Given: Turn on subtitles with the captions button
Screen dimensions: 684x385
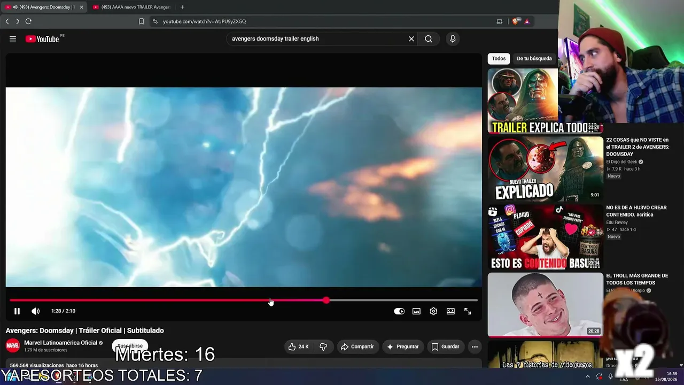Looking at the screenshot, I should coord(416,311).
